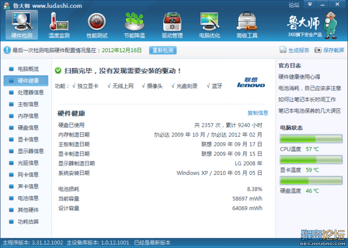Click the LG 2008 年 monitor date value
This screenshot has height=248, width=348.
[x=249, y=164]
